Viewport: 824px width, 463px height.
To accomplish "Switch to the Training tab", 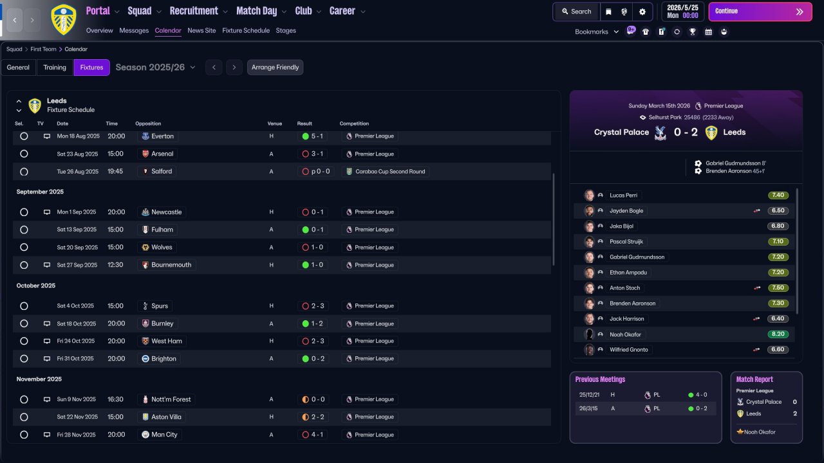I will point(55,68).
